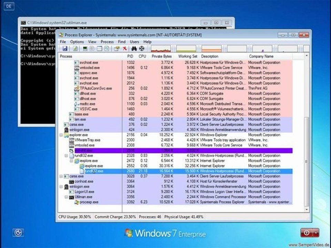Click the Processes: 46 status bar entry

[150, 217]
